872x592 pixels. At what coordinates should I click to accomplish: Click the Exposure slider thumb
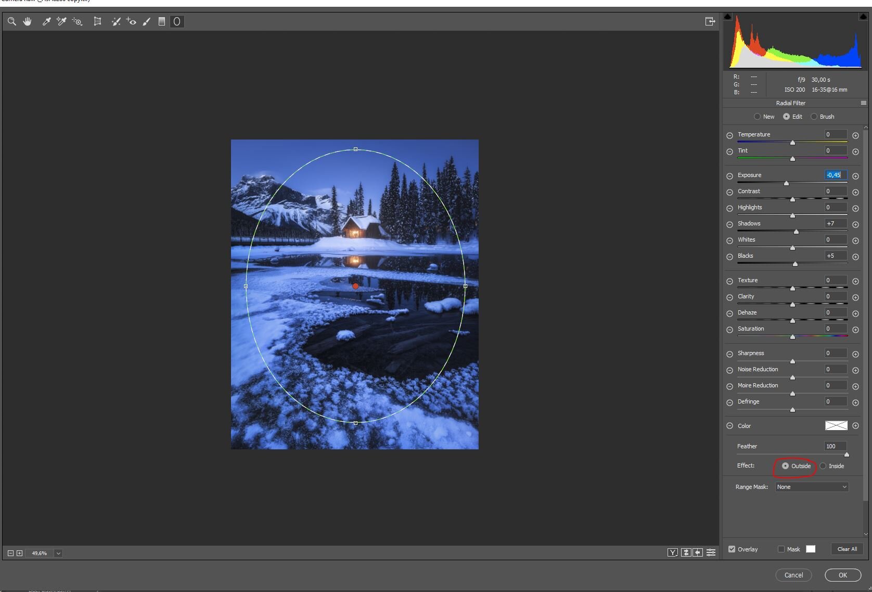[786, 183]
